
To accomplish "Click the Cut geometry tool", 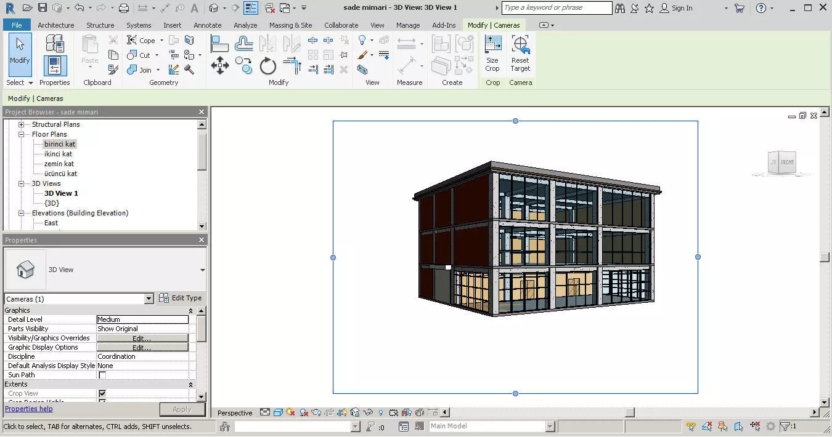I will [x=139, y=55].
